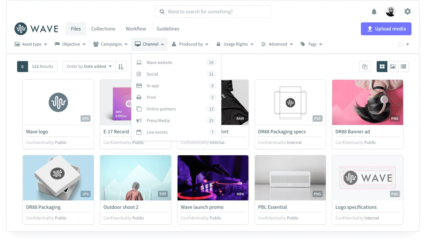The width and height of the screenshot is (426, 240).
Task: Open the Campaigns filter dropdown
Action: pyautogui.click(x=110, y=44)
